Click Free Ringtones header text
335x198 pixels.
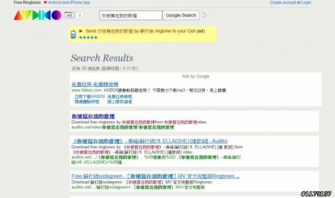point(27,3)
